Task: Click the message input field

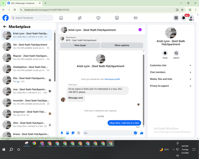Action: pyautogui.click(x=108, y=133)
